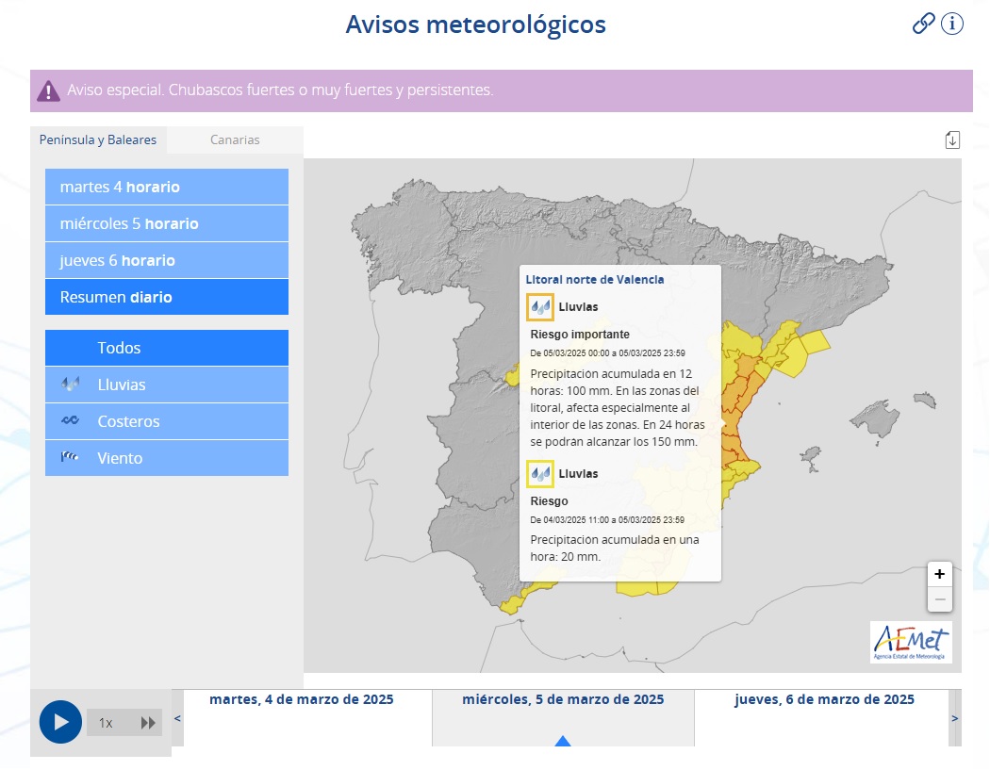Zoom in on the map with plus icon
Viewport: 990px width, 770px height.
(939, 573)
